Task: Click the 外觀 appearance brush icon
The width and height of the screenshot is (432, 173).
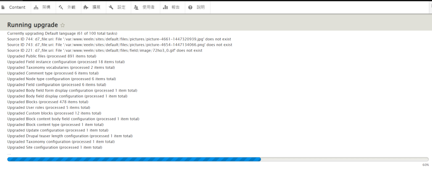Action: click(61, 7)
